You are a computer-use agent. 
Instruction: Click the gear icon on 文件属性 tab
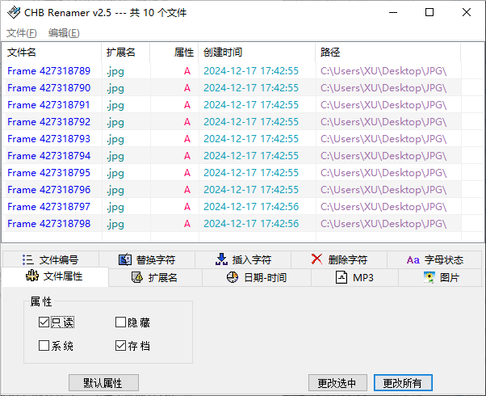coord(32,276)
